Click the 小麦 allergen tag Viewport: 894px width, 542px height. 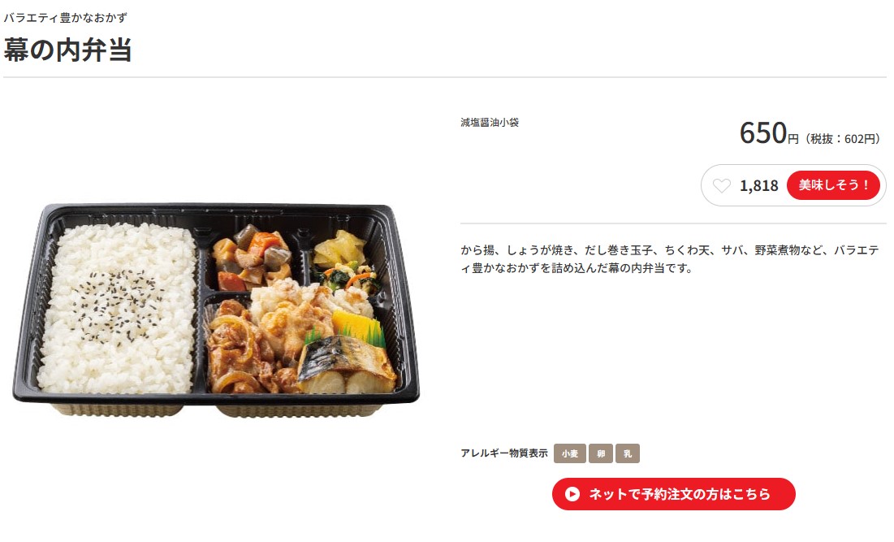pyautogui.click(x=569, y=453)
